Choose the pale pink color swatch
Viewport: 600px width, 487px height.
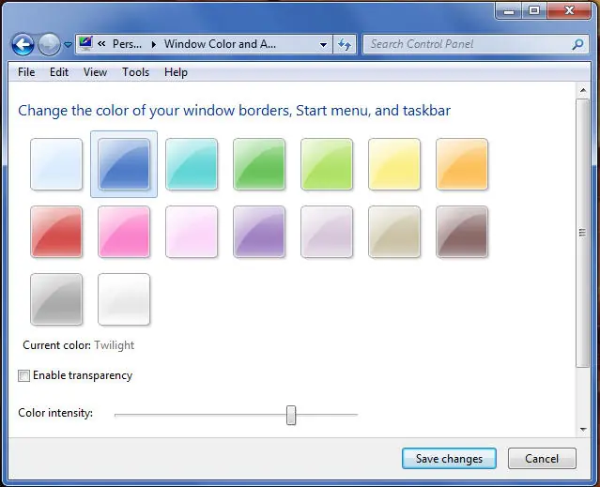[192, 232]
